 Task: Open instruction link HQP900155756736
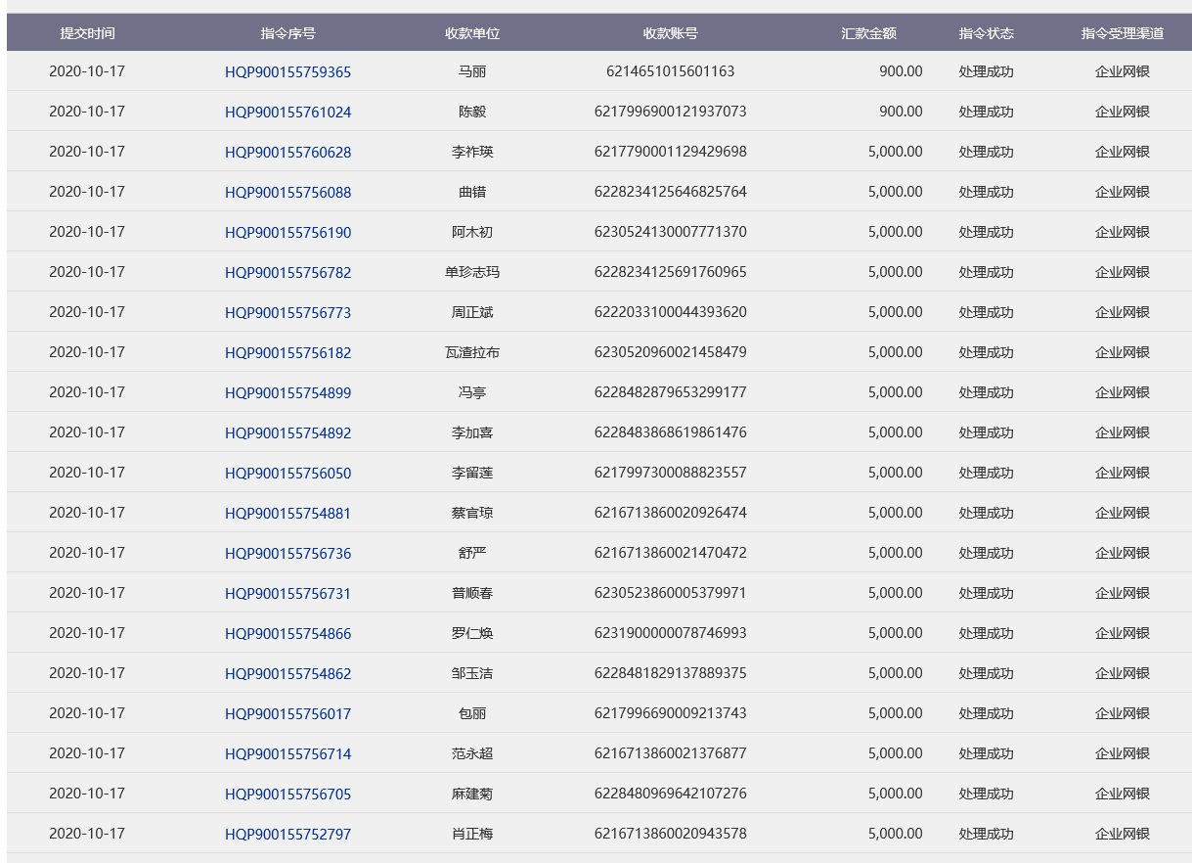coord(287,554)
